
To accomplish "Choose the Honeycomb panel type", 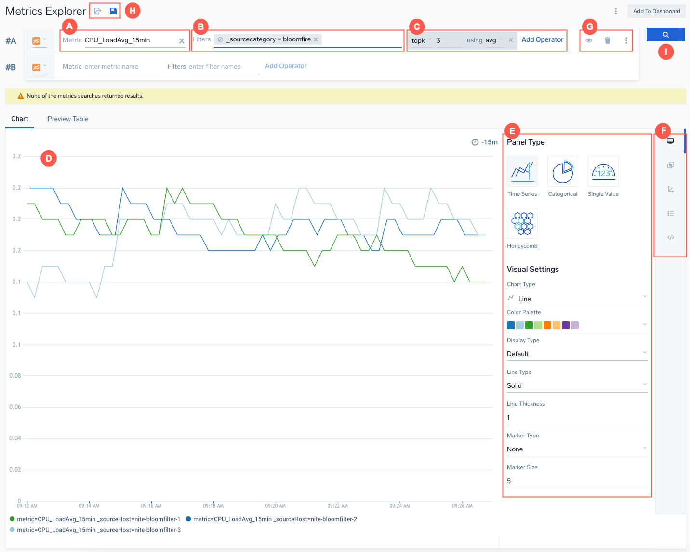I will pyautogui.click(x=522, y=224).
